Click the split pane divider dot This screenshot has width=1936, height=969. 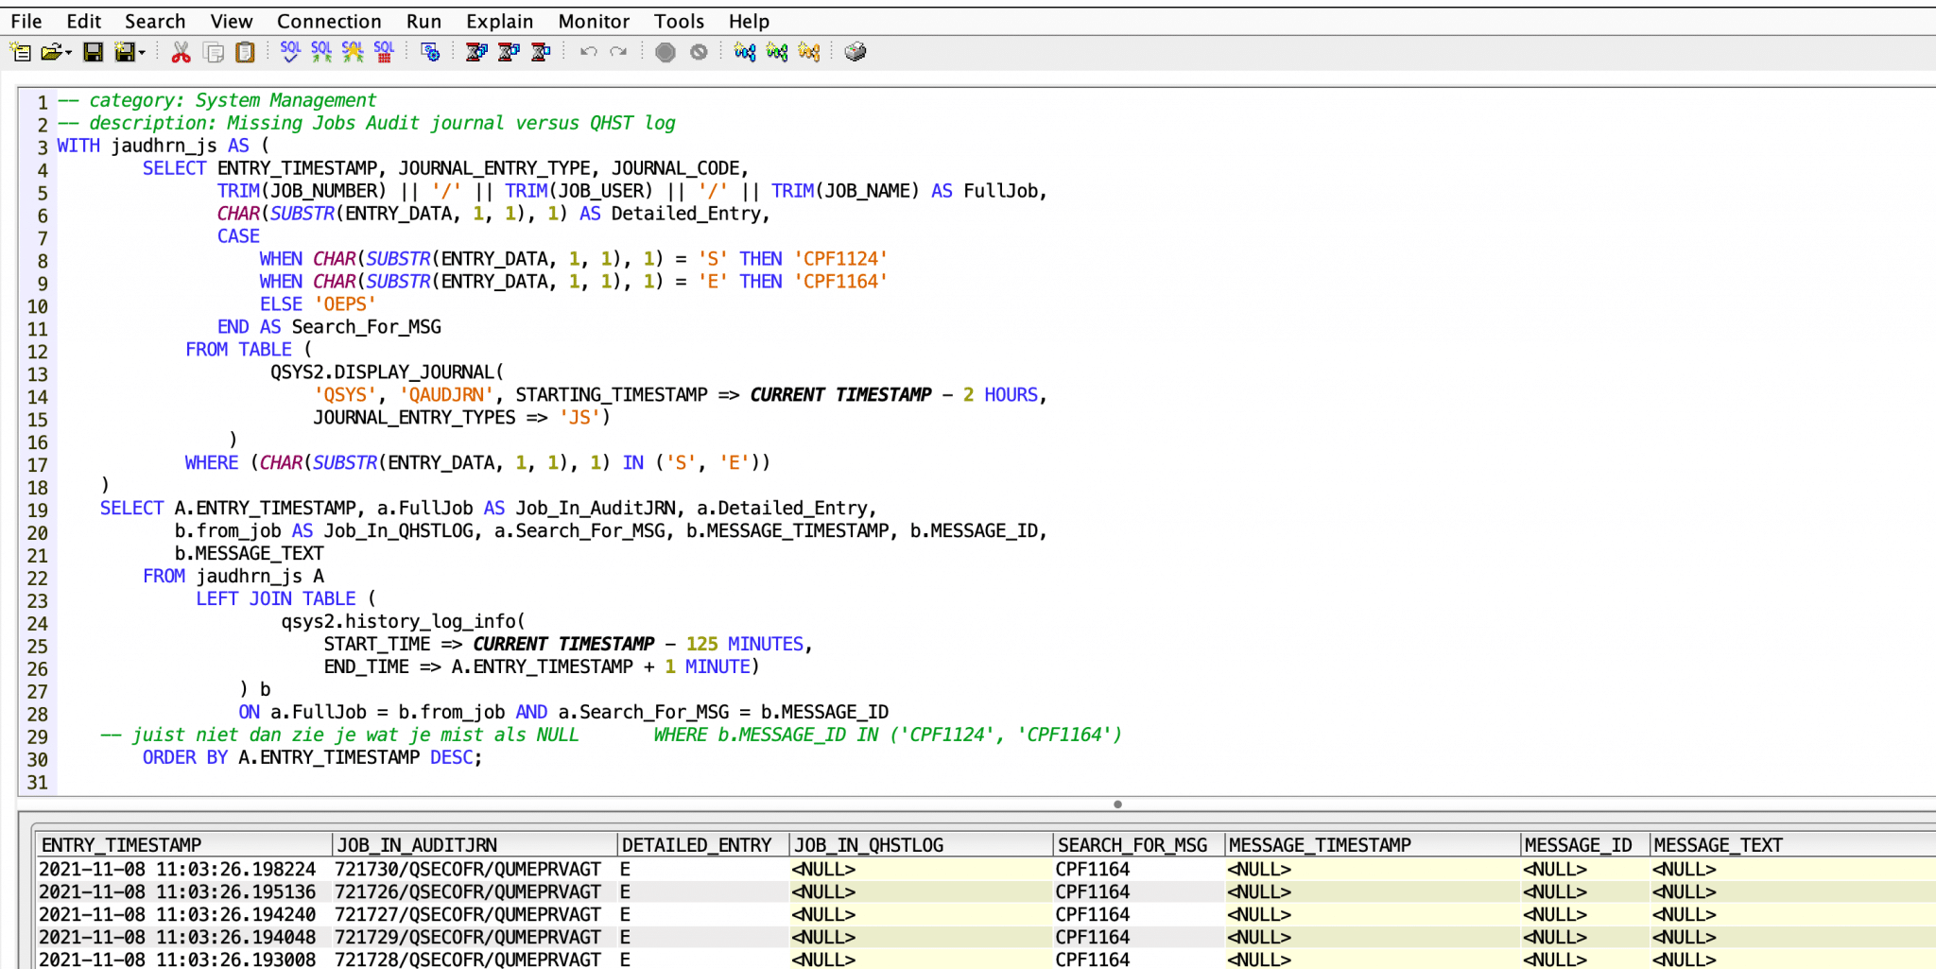(x=1117, y=805)
